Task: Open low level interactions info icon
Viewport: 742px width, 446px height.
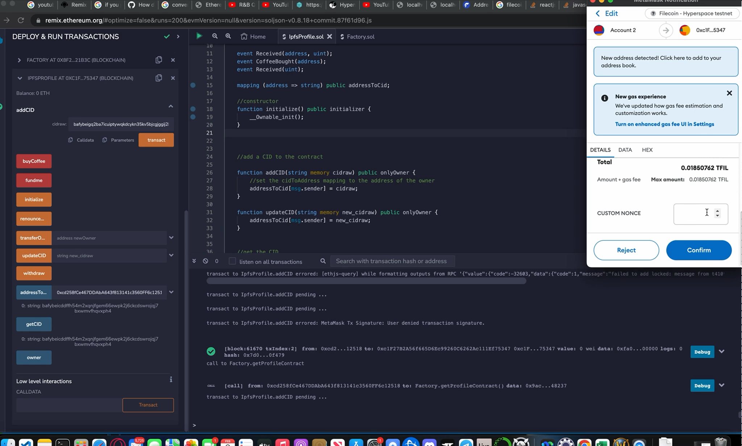Action: pyautogui.click(x=171, y=379)
